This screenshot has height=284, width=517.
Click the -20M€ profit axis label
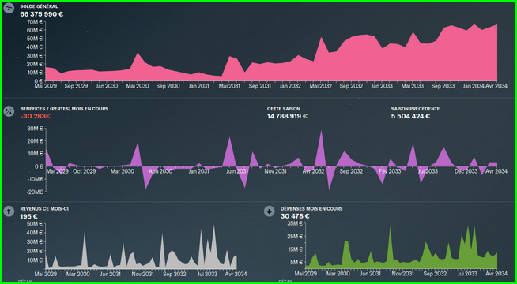[36, 192]
